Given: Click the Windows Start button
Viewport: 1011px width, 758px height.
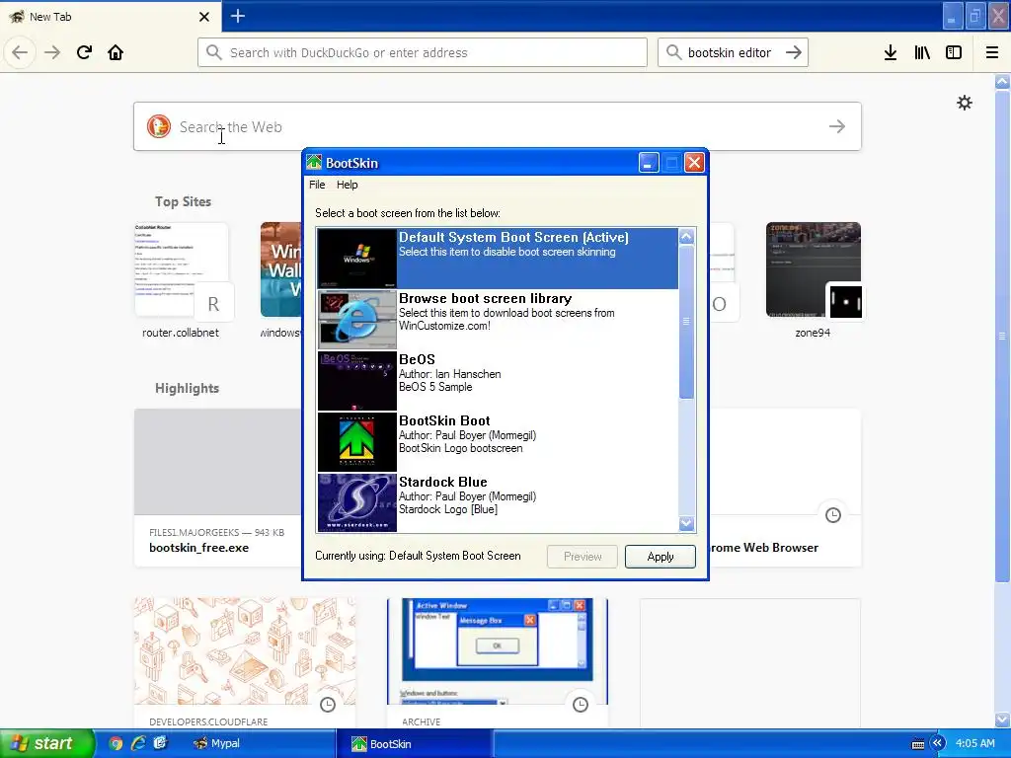Looking at the screenshot, I should (x=47, y=743).
